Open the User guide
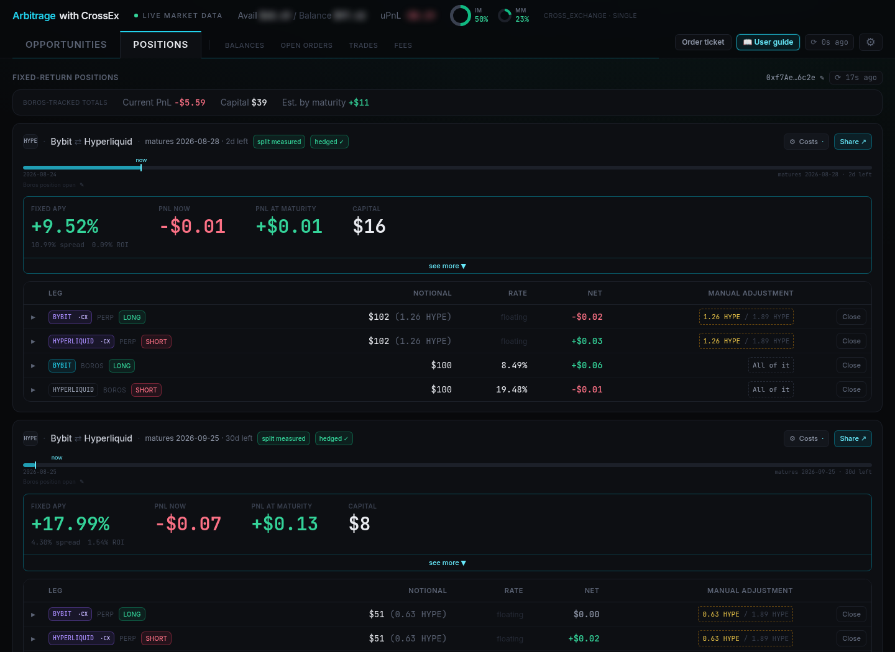The width and height of the screenshot is (895, 652). (x=768, y=42)
